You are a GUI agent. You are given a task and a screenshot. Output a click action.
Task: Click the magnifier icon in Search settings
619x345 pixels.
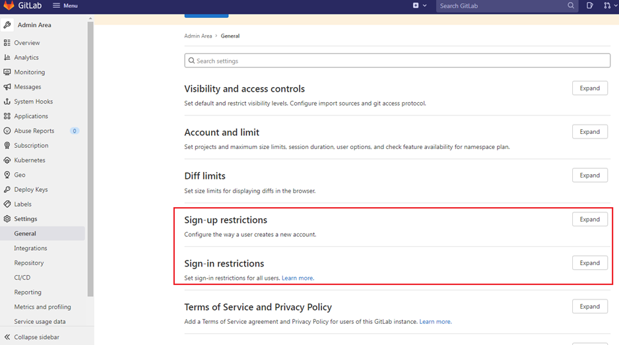[x=191, y=61]
